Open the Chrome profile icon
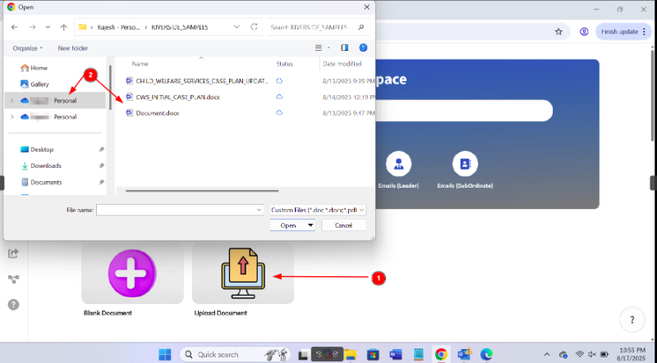Screen dimensions: 657x363 584,32
